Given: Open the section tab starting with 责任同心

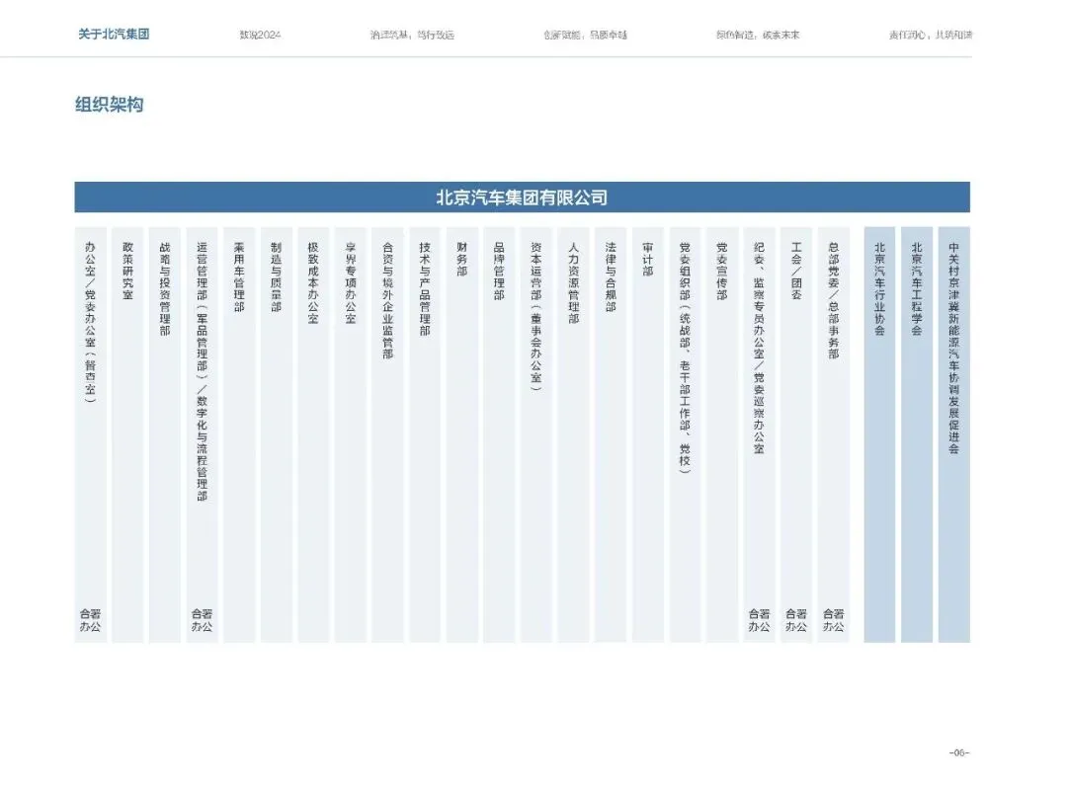Looking at the screenshot, I should (931, 35).
